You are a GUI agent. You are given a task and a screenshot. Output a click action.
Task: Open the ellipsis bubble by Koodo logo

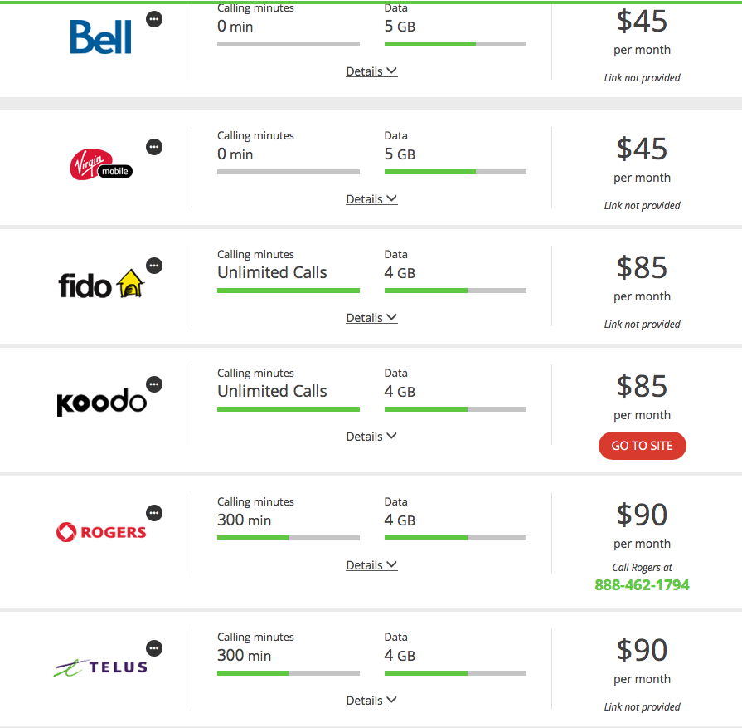(x=154, y=384)
